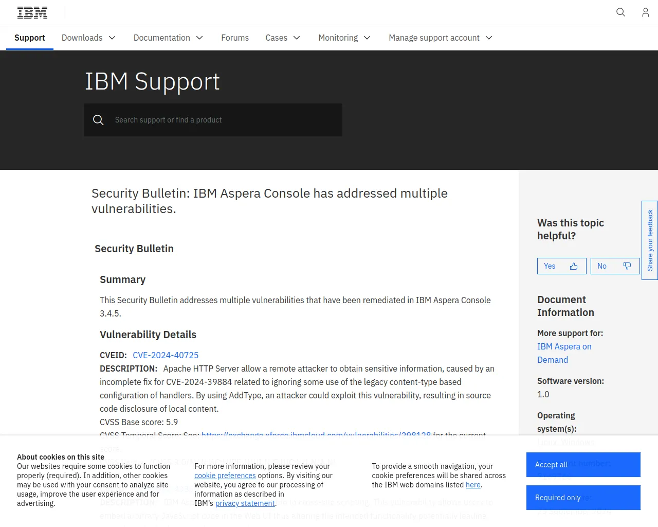658x527 pixels.
Task: Click the thumbs up icon on the Yes button
Action: coord(574,266)
